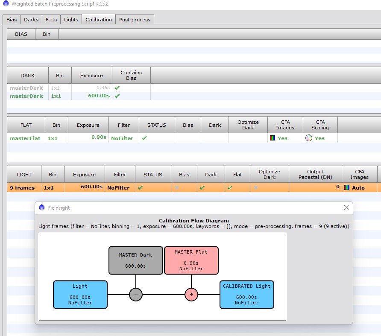Select the 9 frames light row
Screen dimensions: 381x336
(x=194, y=187)
